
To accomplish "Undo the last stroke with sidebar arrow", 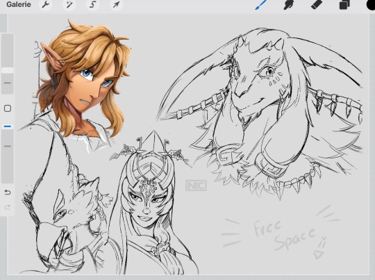I will coord(8,192).
